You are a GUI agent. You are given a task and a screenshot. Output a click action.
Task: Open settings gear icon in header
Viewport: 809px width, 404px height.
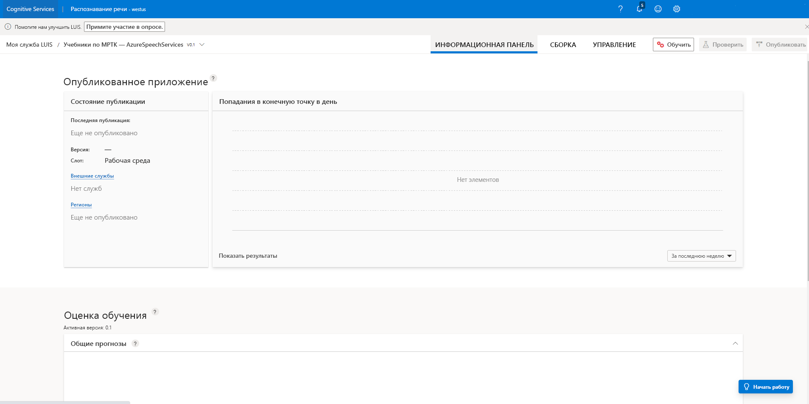[677, 9]
